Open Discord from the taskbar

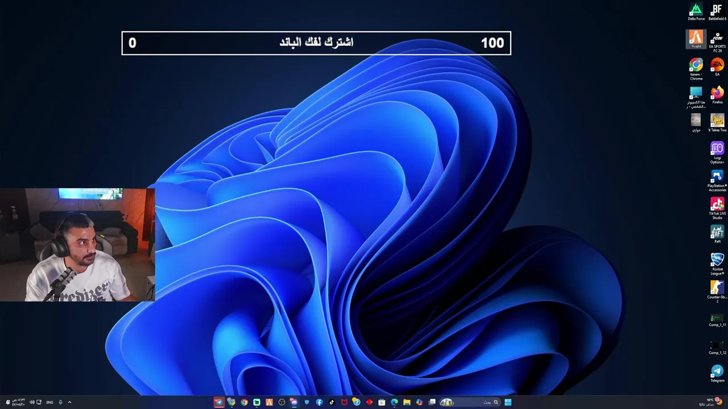tap(294, 402)
